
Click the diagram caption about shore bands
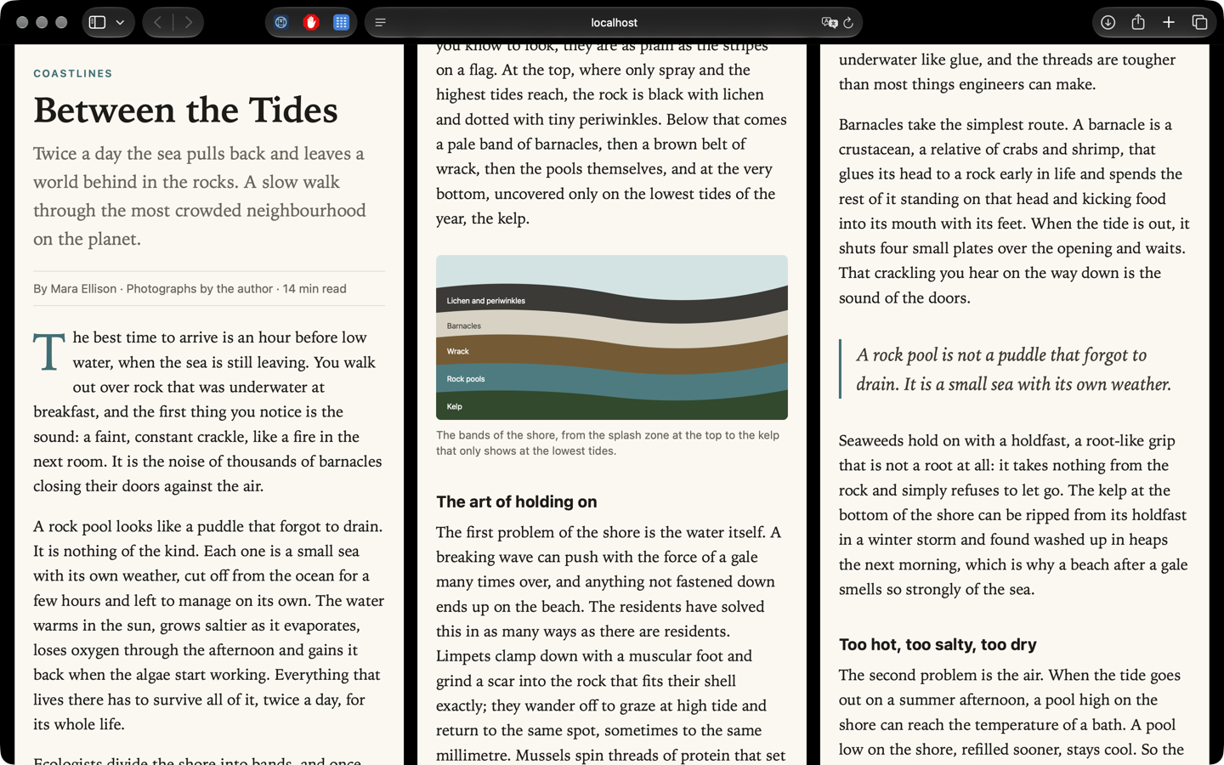(x=608, y=443)
